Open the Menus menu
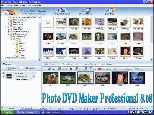 click(x=16, y=5)
